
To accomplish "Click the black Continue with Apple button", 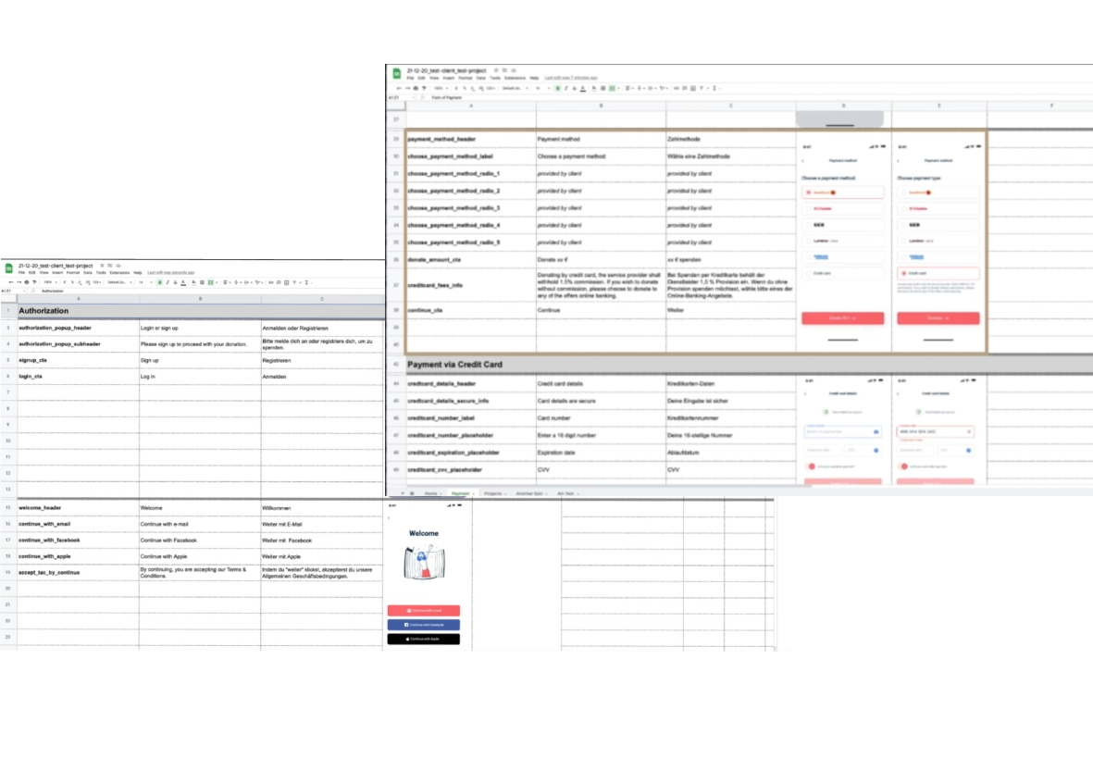I will (423, 639).
